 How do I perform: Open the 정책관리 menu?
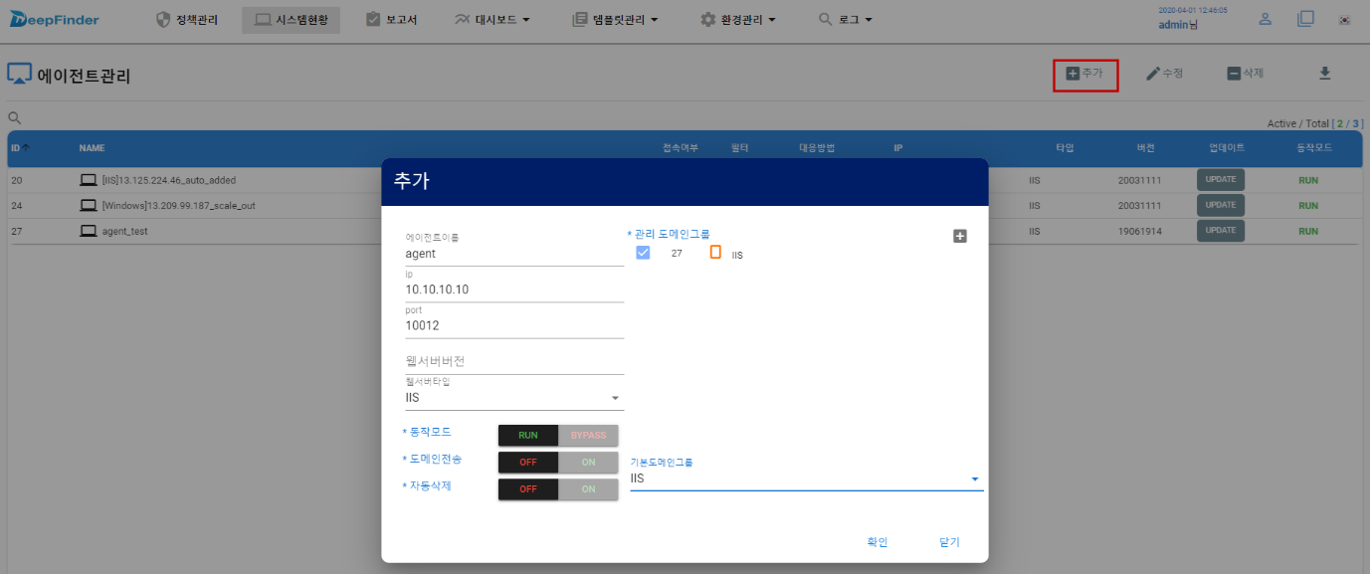coord(187,20)
